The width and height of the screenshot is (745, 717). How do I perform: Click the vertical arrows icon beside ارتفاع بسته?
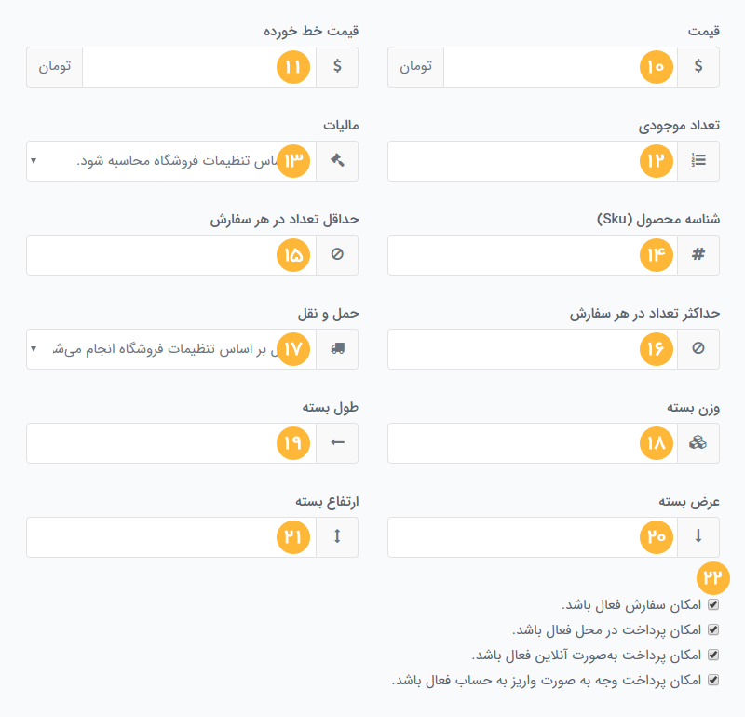pos(337,537)
